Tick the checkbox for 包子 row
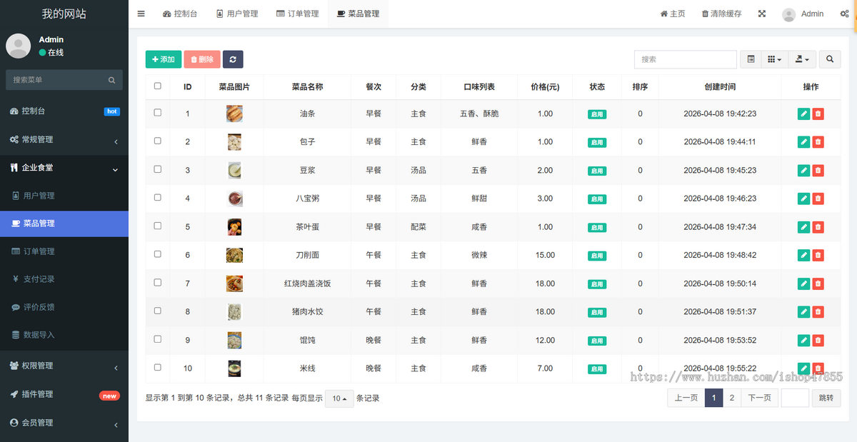 [x=158, y=141]
